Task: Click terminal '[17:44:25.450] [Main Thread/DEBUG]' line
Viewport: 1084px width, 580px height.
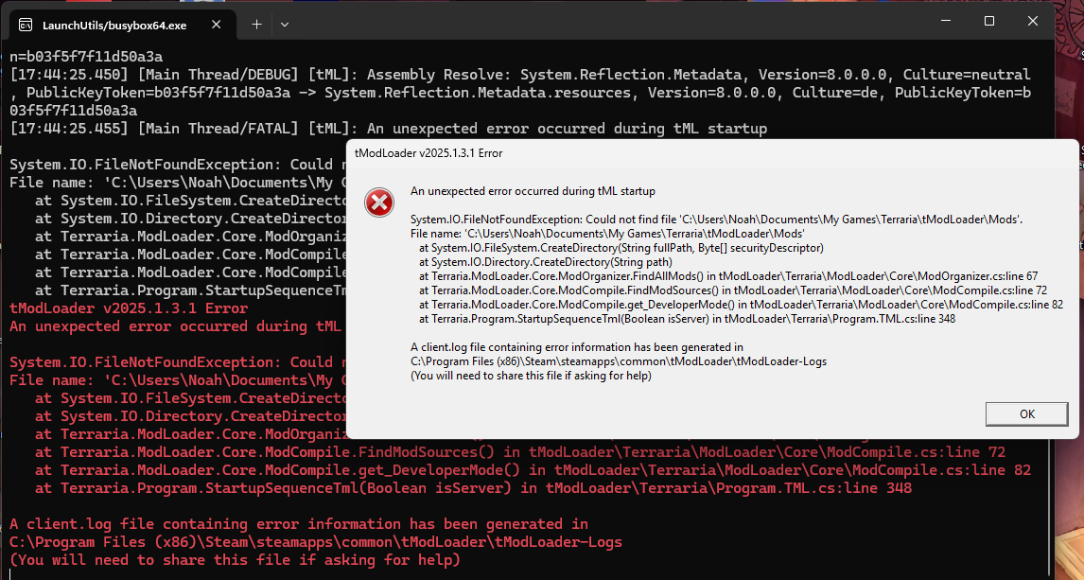Action: coord(520,74)
